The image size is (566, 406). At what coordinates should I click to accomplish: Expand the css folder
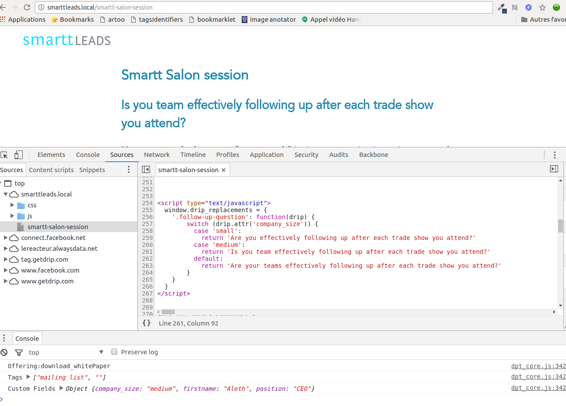[x=12, y=205]
